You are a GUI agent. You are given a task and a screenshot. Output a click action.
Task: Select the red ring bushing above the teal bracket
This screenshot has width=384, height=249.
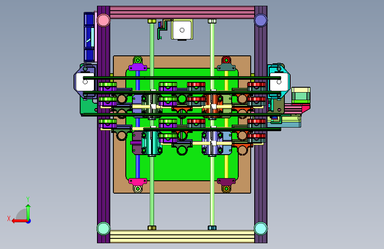226,60
